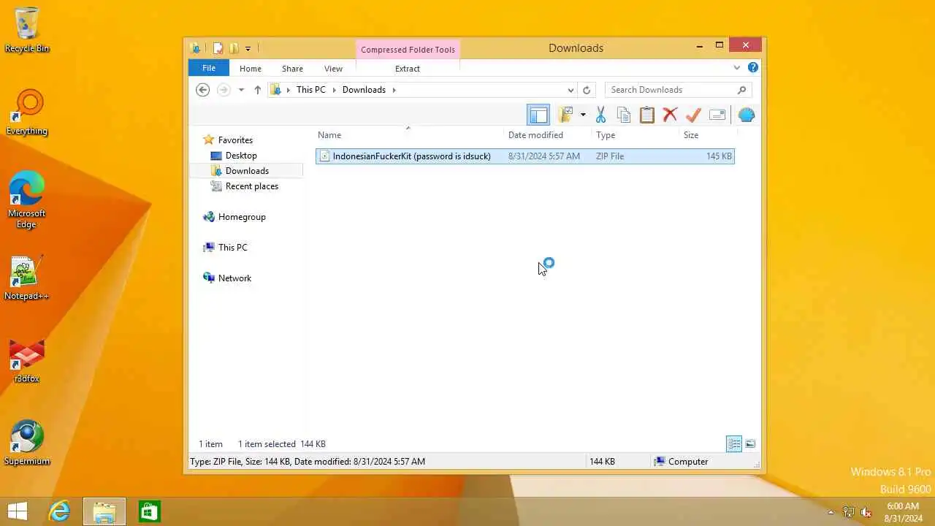Viewport: 935px width, 526px height.
Task: Launch the Supermium desktop shortcut
Action: (x=27, y=443)
